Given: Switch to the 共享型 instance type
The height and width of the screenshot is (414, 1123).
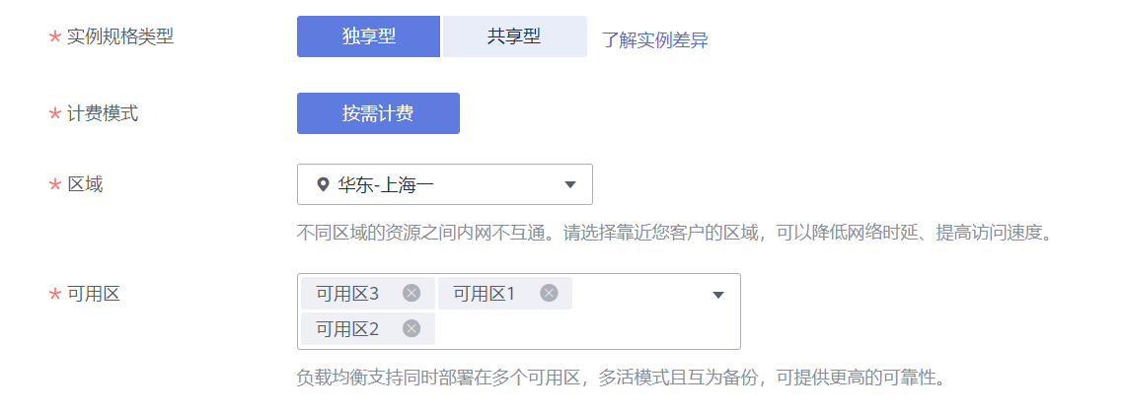Looking at the screenshot, I should coord(514,36).
